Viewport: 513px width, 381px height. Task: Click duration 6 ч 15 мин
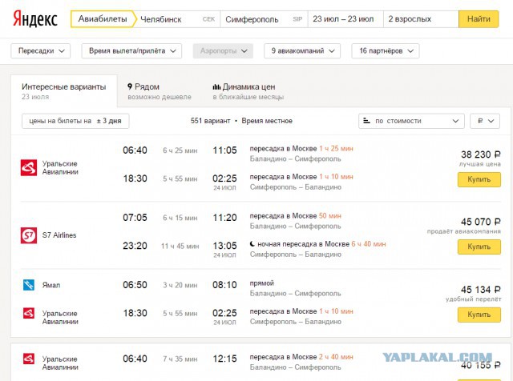tap(180, 218)
